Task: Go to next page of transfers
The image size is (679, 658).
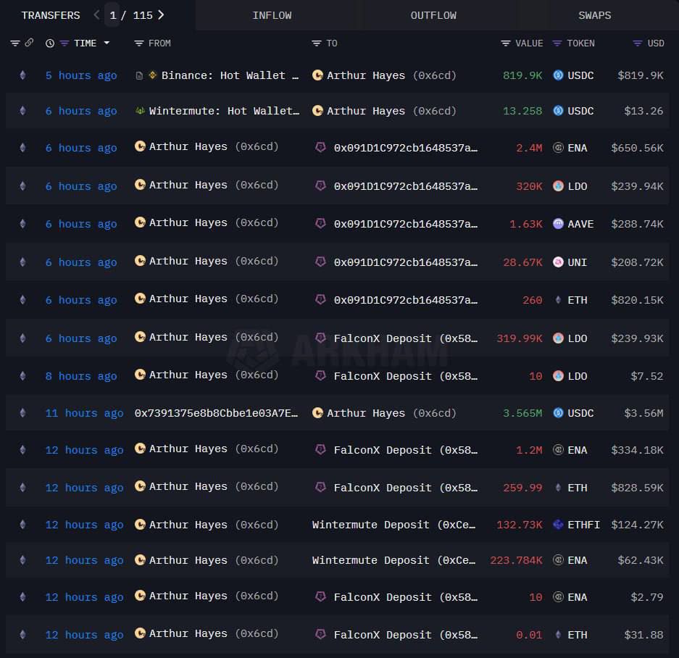Action: coord(161,14)
